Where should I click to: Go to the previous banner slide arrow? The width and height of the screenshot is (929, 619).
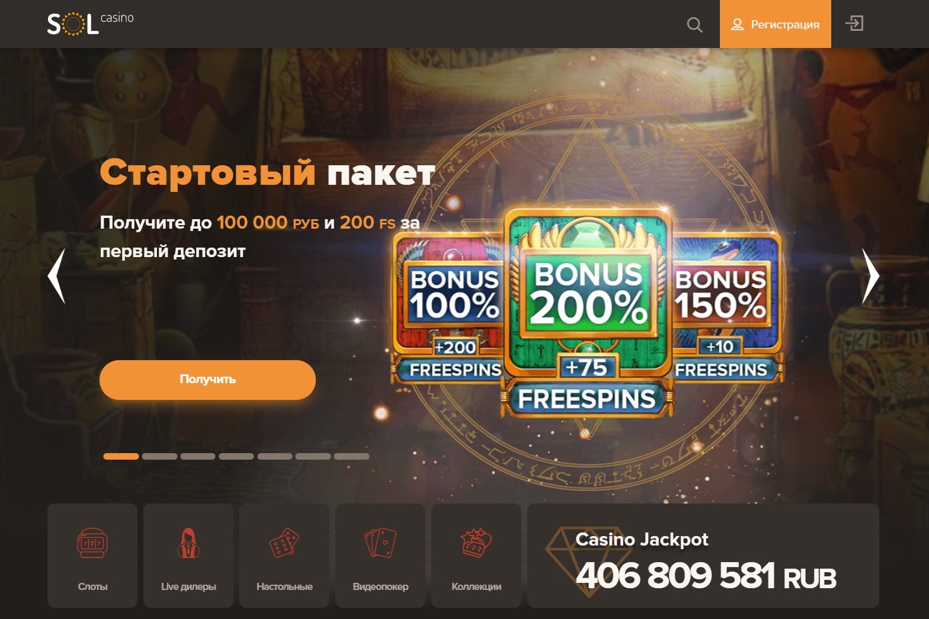(56, 276)
